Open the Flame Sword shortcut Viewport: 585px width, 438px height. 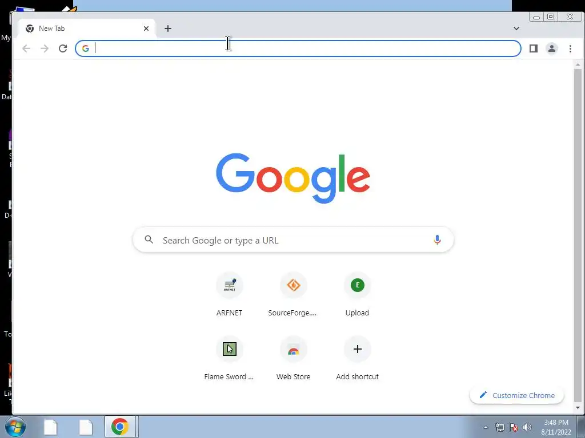230,358
